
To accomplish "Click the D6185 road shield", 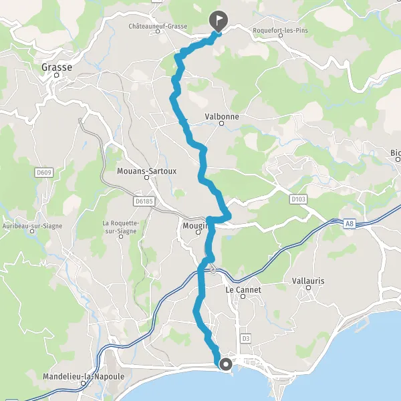I will 144,201.
